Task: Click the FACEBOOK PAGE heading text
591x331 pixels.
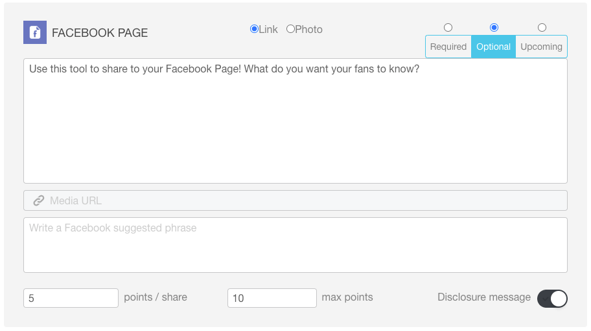Action: coord(100,33)
